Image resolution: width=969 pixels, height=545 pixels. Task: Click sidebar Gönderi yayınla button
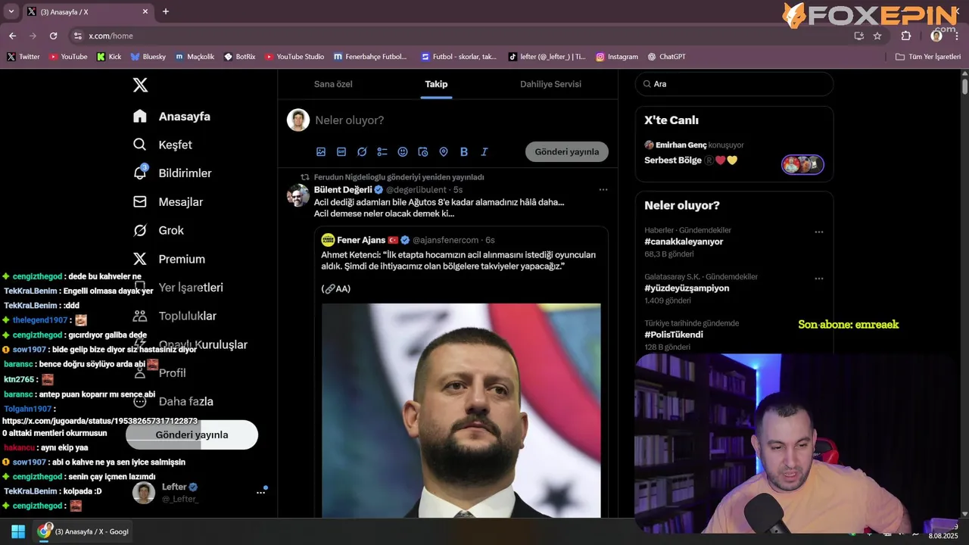[192, 434]
